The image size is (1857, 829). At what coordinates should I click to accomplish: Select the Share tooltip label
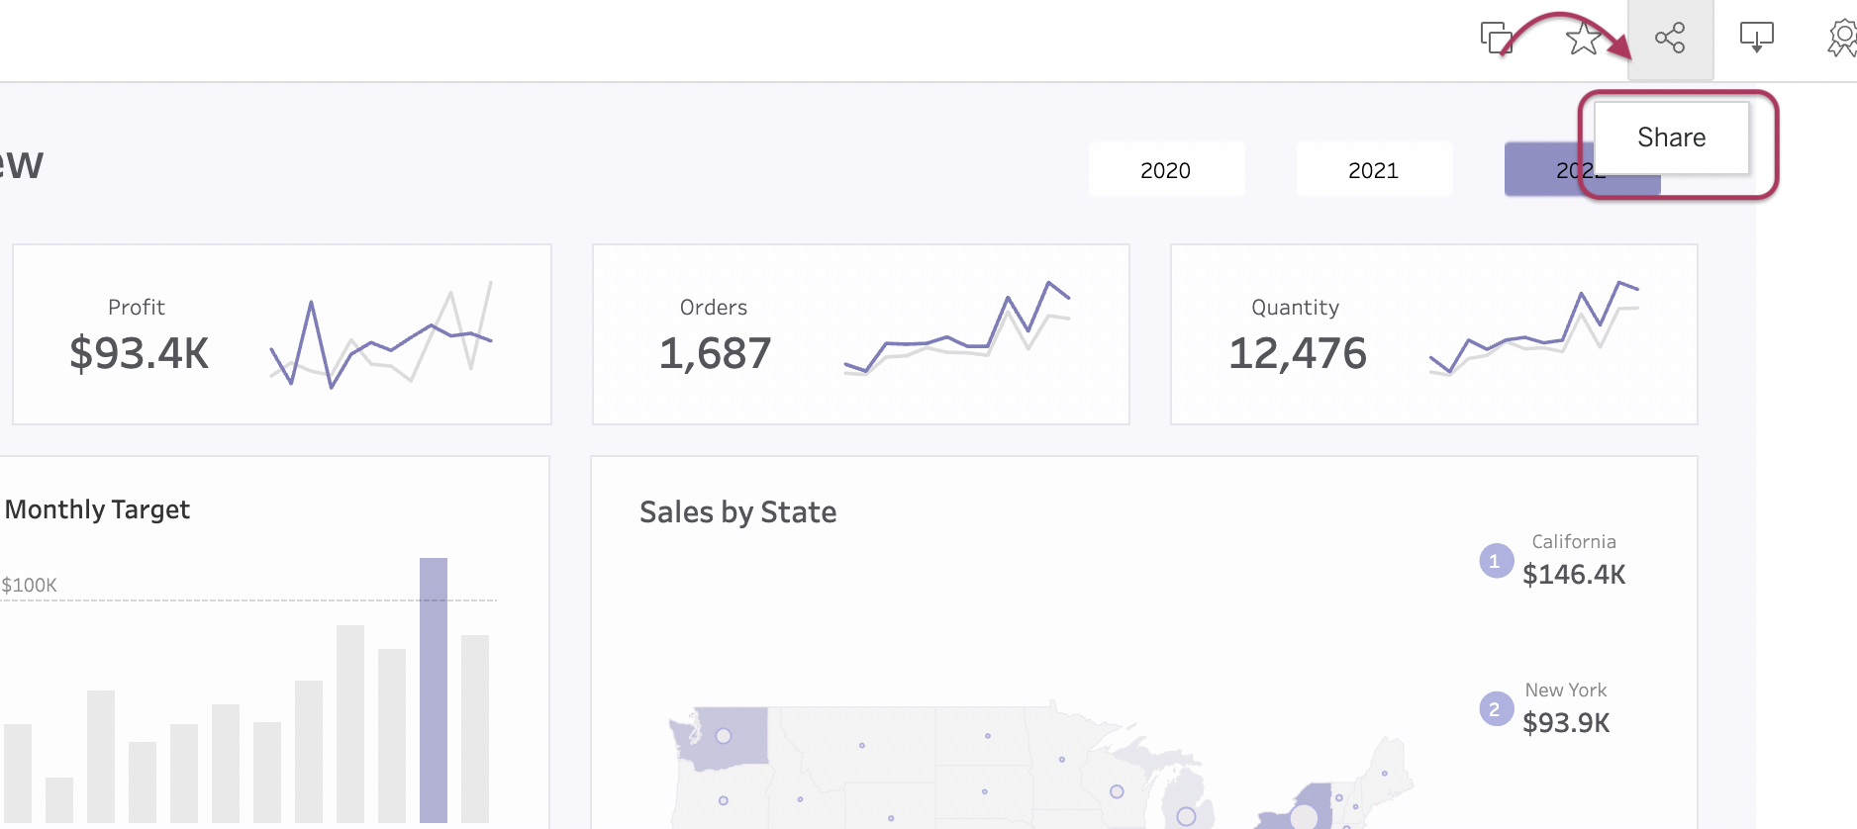(1671, 138)
